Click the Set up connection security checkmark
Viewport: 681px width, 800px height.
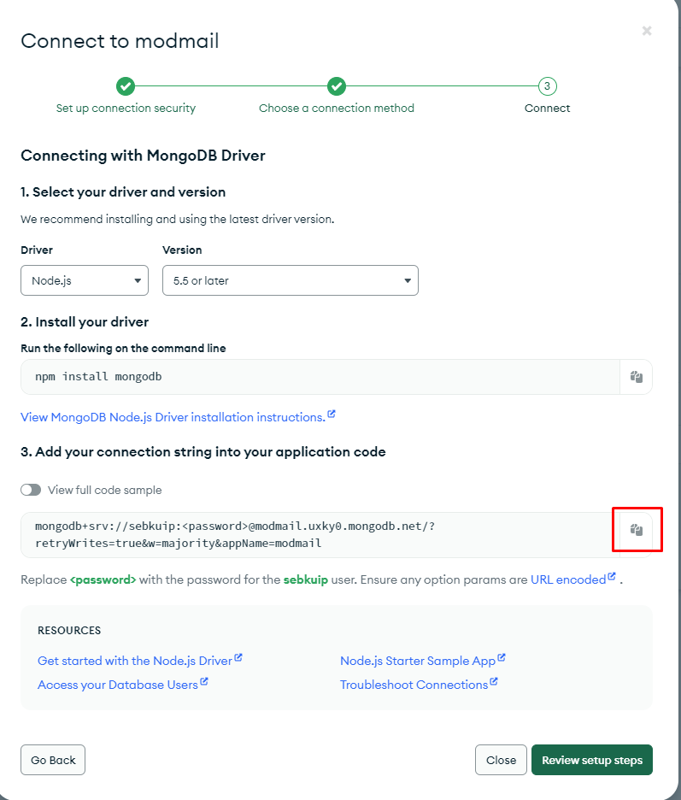click(x=126, y=86)
